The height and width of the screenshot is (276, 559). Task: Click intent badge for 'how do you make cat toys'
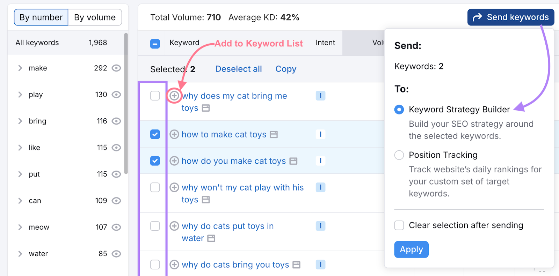(x=320, y=161)
